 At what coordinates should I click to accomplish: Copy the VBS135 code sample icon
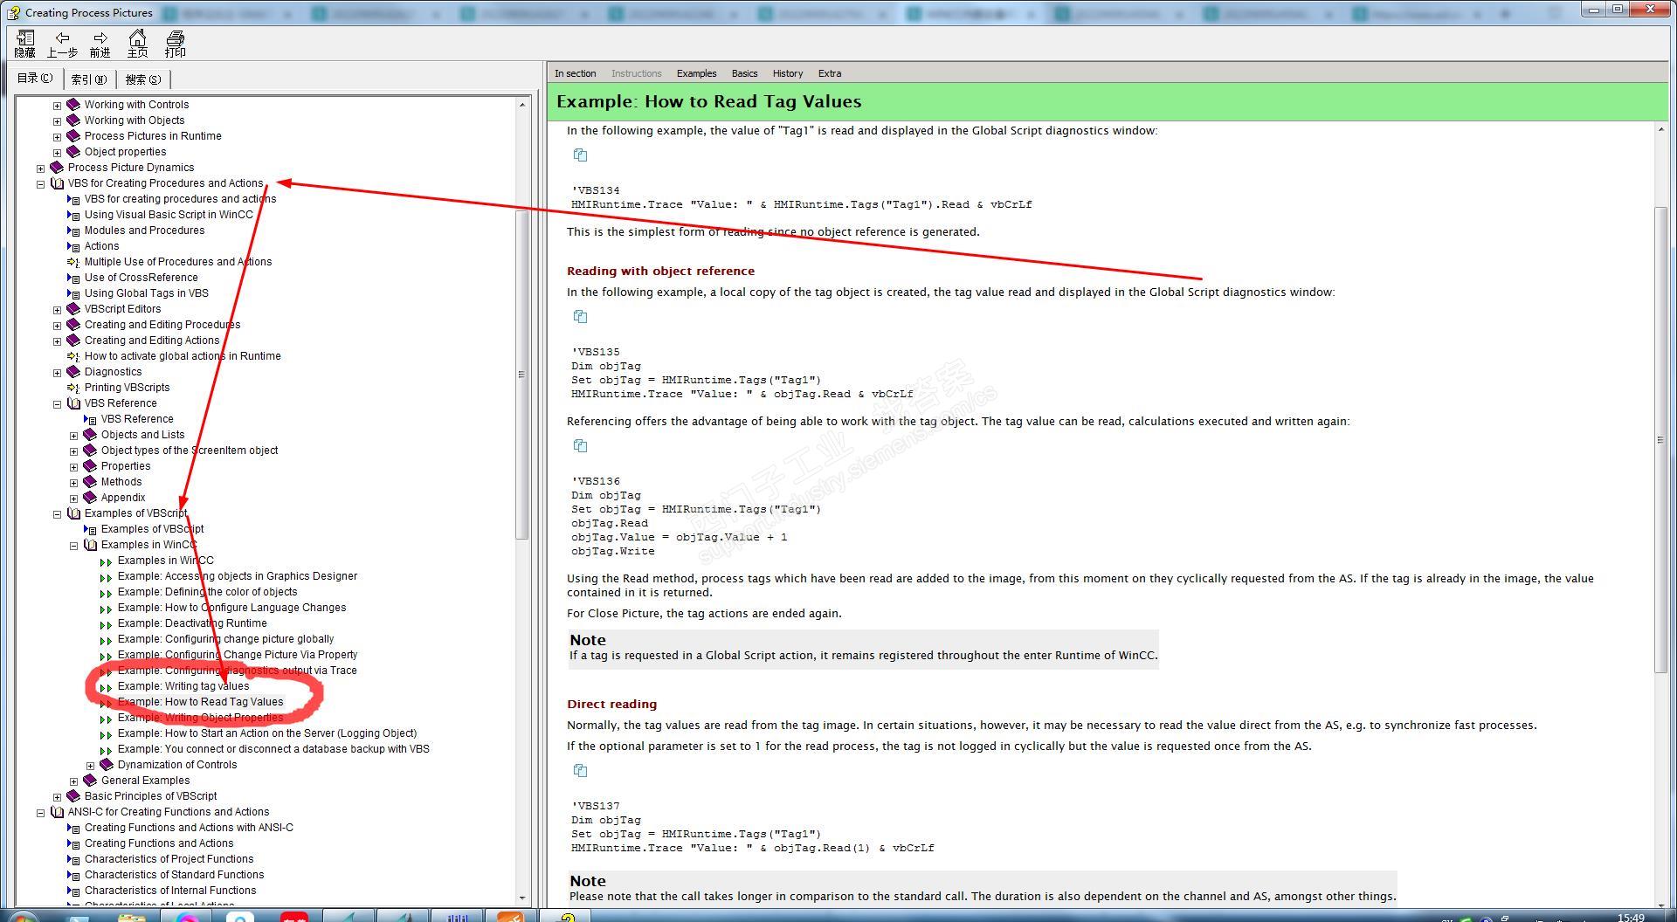[580, 317]
